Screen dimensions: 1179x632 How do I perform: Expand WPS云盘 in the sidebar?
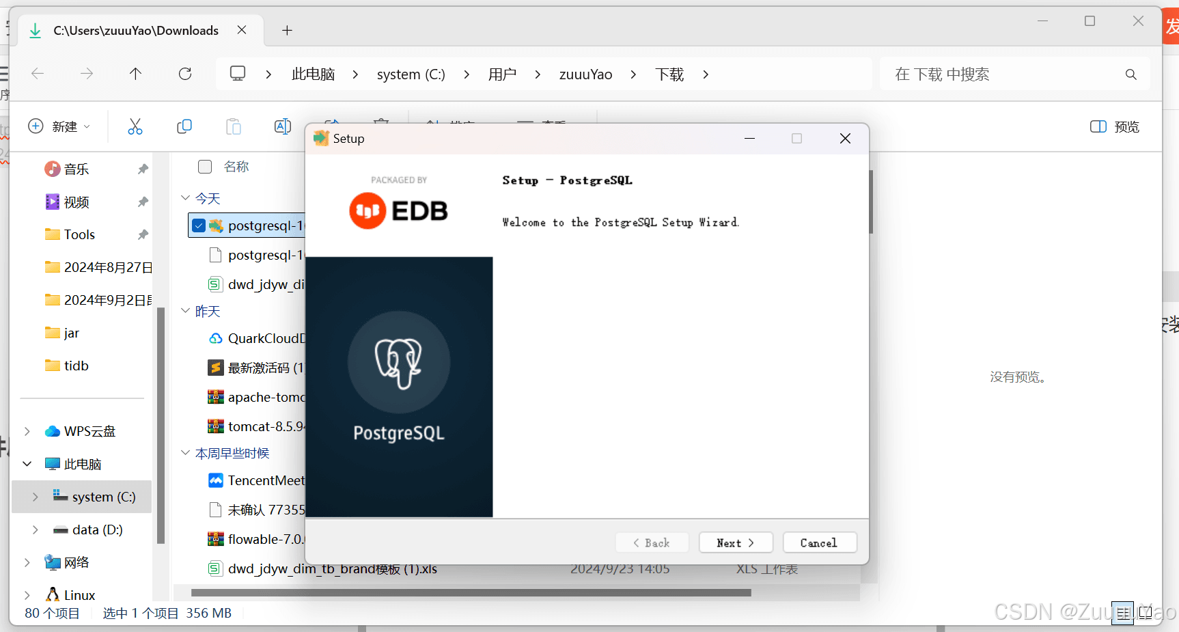(27, 431)
